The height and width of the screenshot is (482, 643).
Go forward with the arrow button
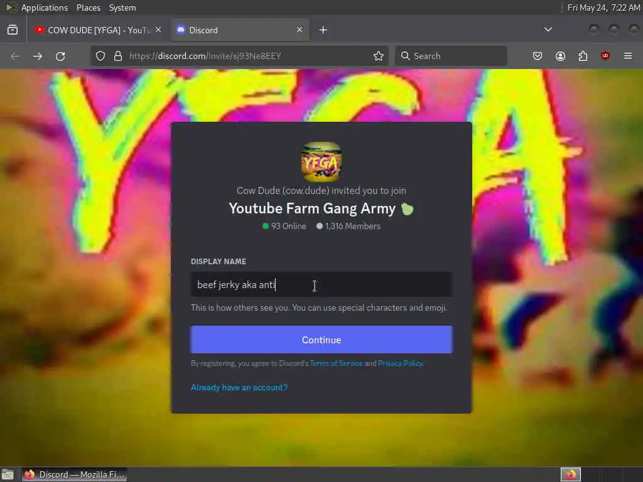coord(38,56)
